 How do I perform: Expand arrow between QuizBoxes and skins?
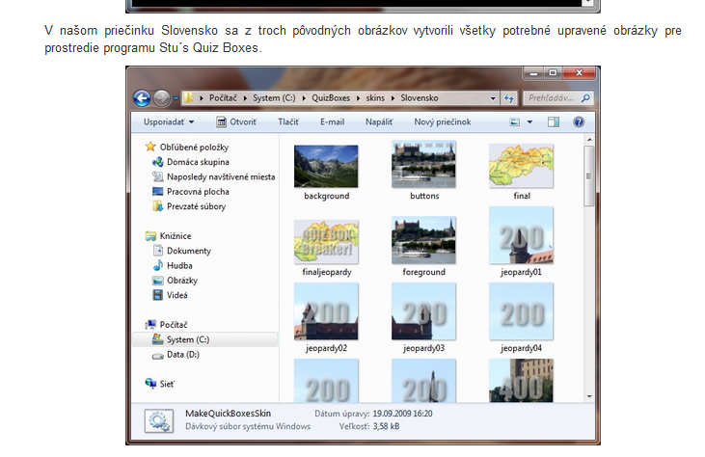click(x=359, y=98)
